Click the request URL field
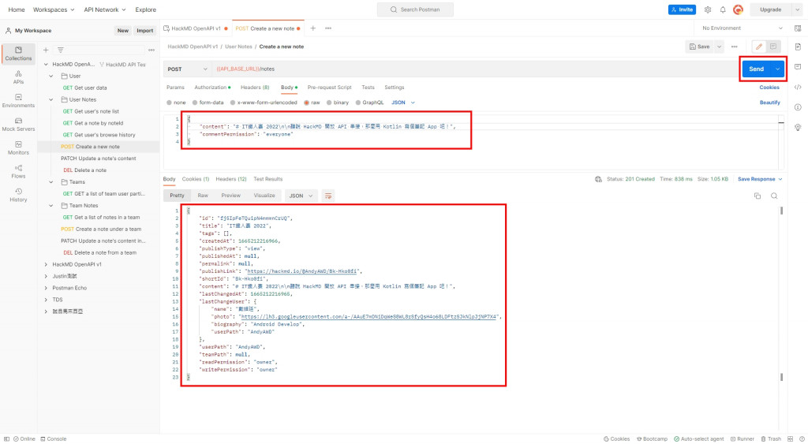The width and height of the screenshot is (808, 444). tap(474, 69)
